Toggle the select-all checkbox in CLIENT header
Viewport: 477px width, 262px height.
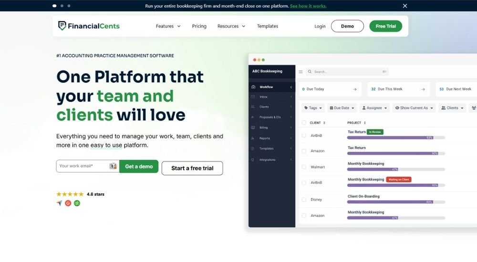[304, 122]
